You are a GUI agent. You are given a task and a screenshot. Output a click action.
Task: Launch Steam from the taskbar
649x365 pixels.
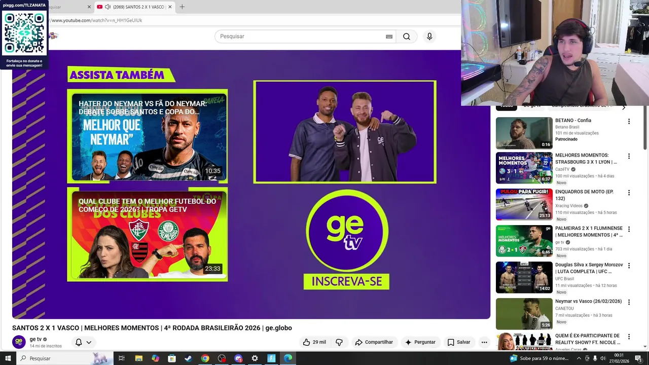tap(188, 358)
